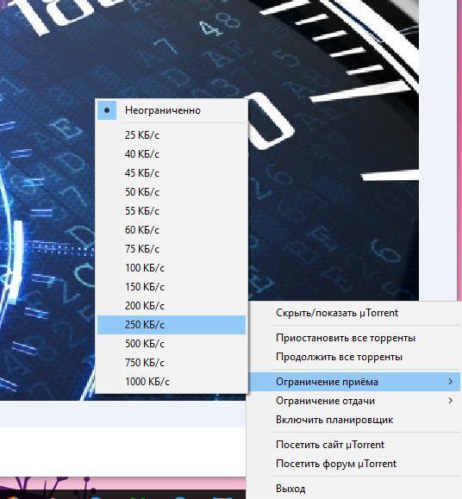
Task: Set download limit to 25 КБ/с
Action: [172, 135]
